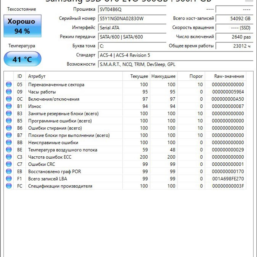Click status orb for attribute 05

(x=9, y=84)
